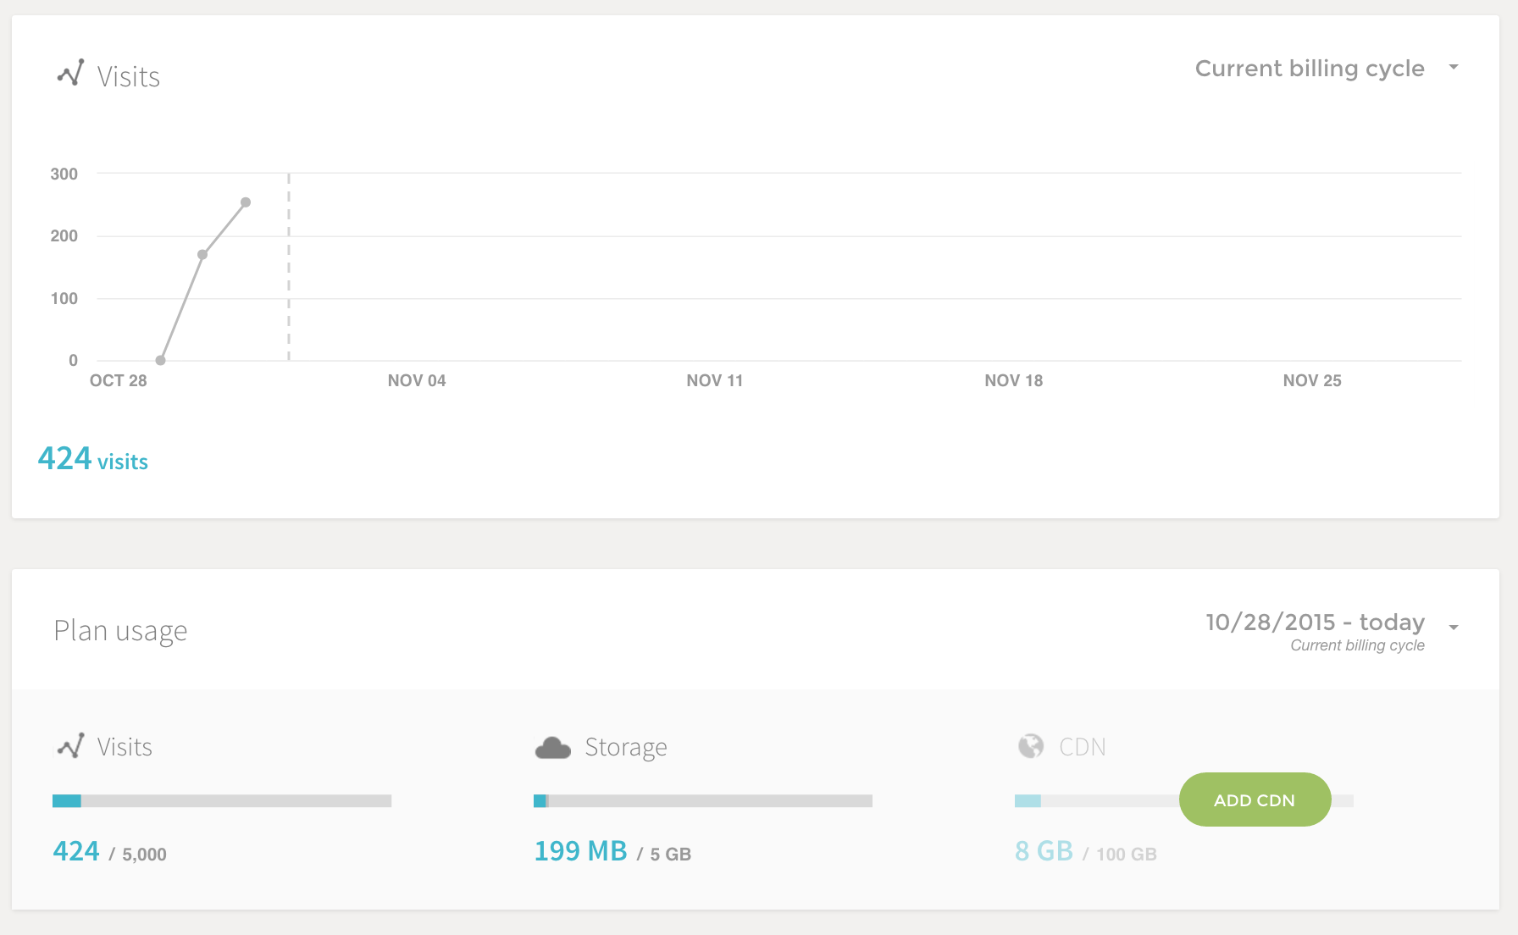
Task: Click the 300 y-axis label
Action: coord(64,174)
